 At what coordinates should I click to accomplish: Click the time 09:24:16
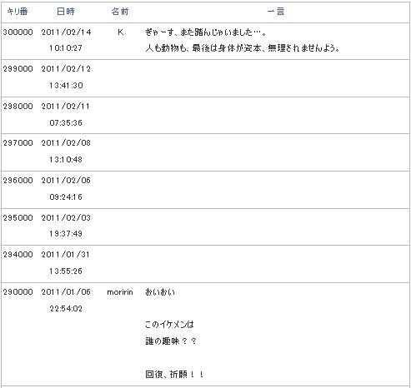coord(66,197)
